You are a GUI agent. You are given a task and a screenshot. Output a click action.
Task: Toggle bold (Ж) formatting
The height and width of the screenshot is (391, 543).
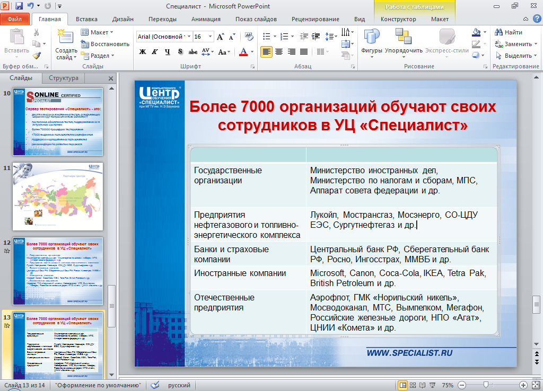pyautogui.click(x=142, y=52)
